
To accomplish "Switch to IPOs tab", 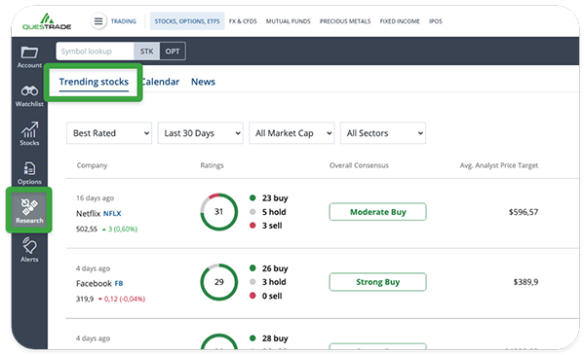I will pos(436,21).
